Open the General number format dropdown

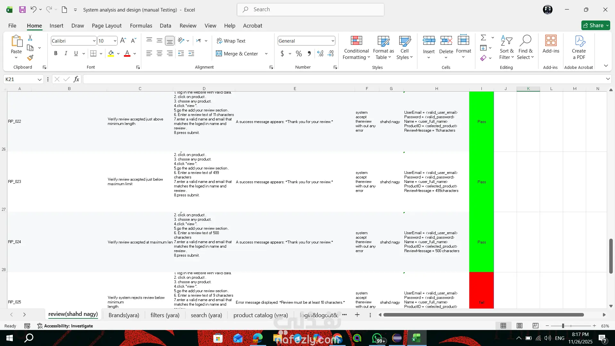coord(333,41)
